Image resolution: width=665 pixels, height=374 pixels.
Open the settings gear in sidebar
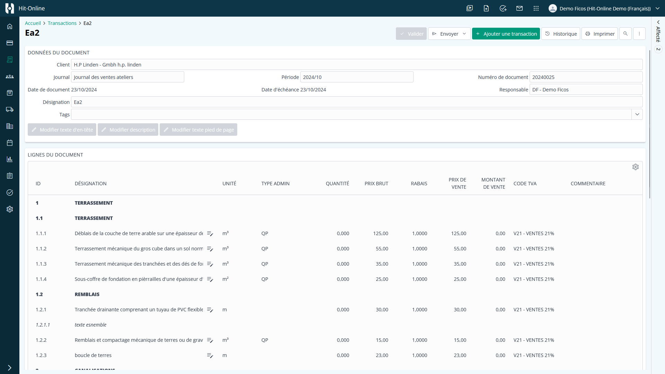10,209
